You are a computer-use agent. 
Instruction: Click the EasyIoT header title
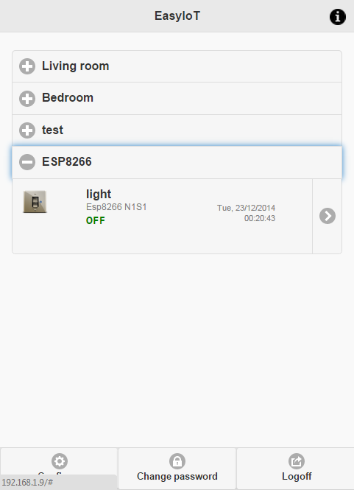point(177,16)
